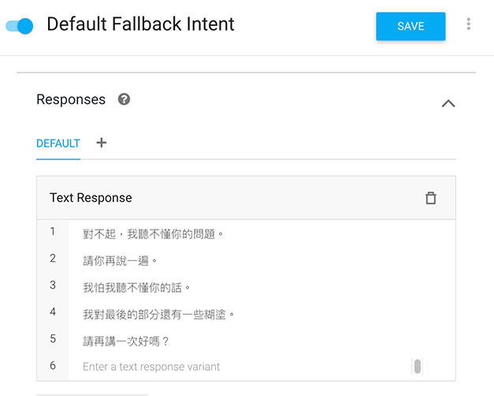Screen dimensions: 494x396
Task: Click response line '我怕我聽不懂你的話。'
Action: [x=137, y=287]
